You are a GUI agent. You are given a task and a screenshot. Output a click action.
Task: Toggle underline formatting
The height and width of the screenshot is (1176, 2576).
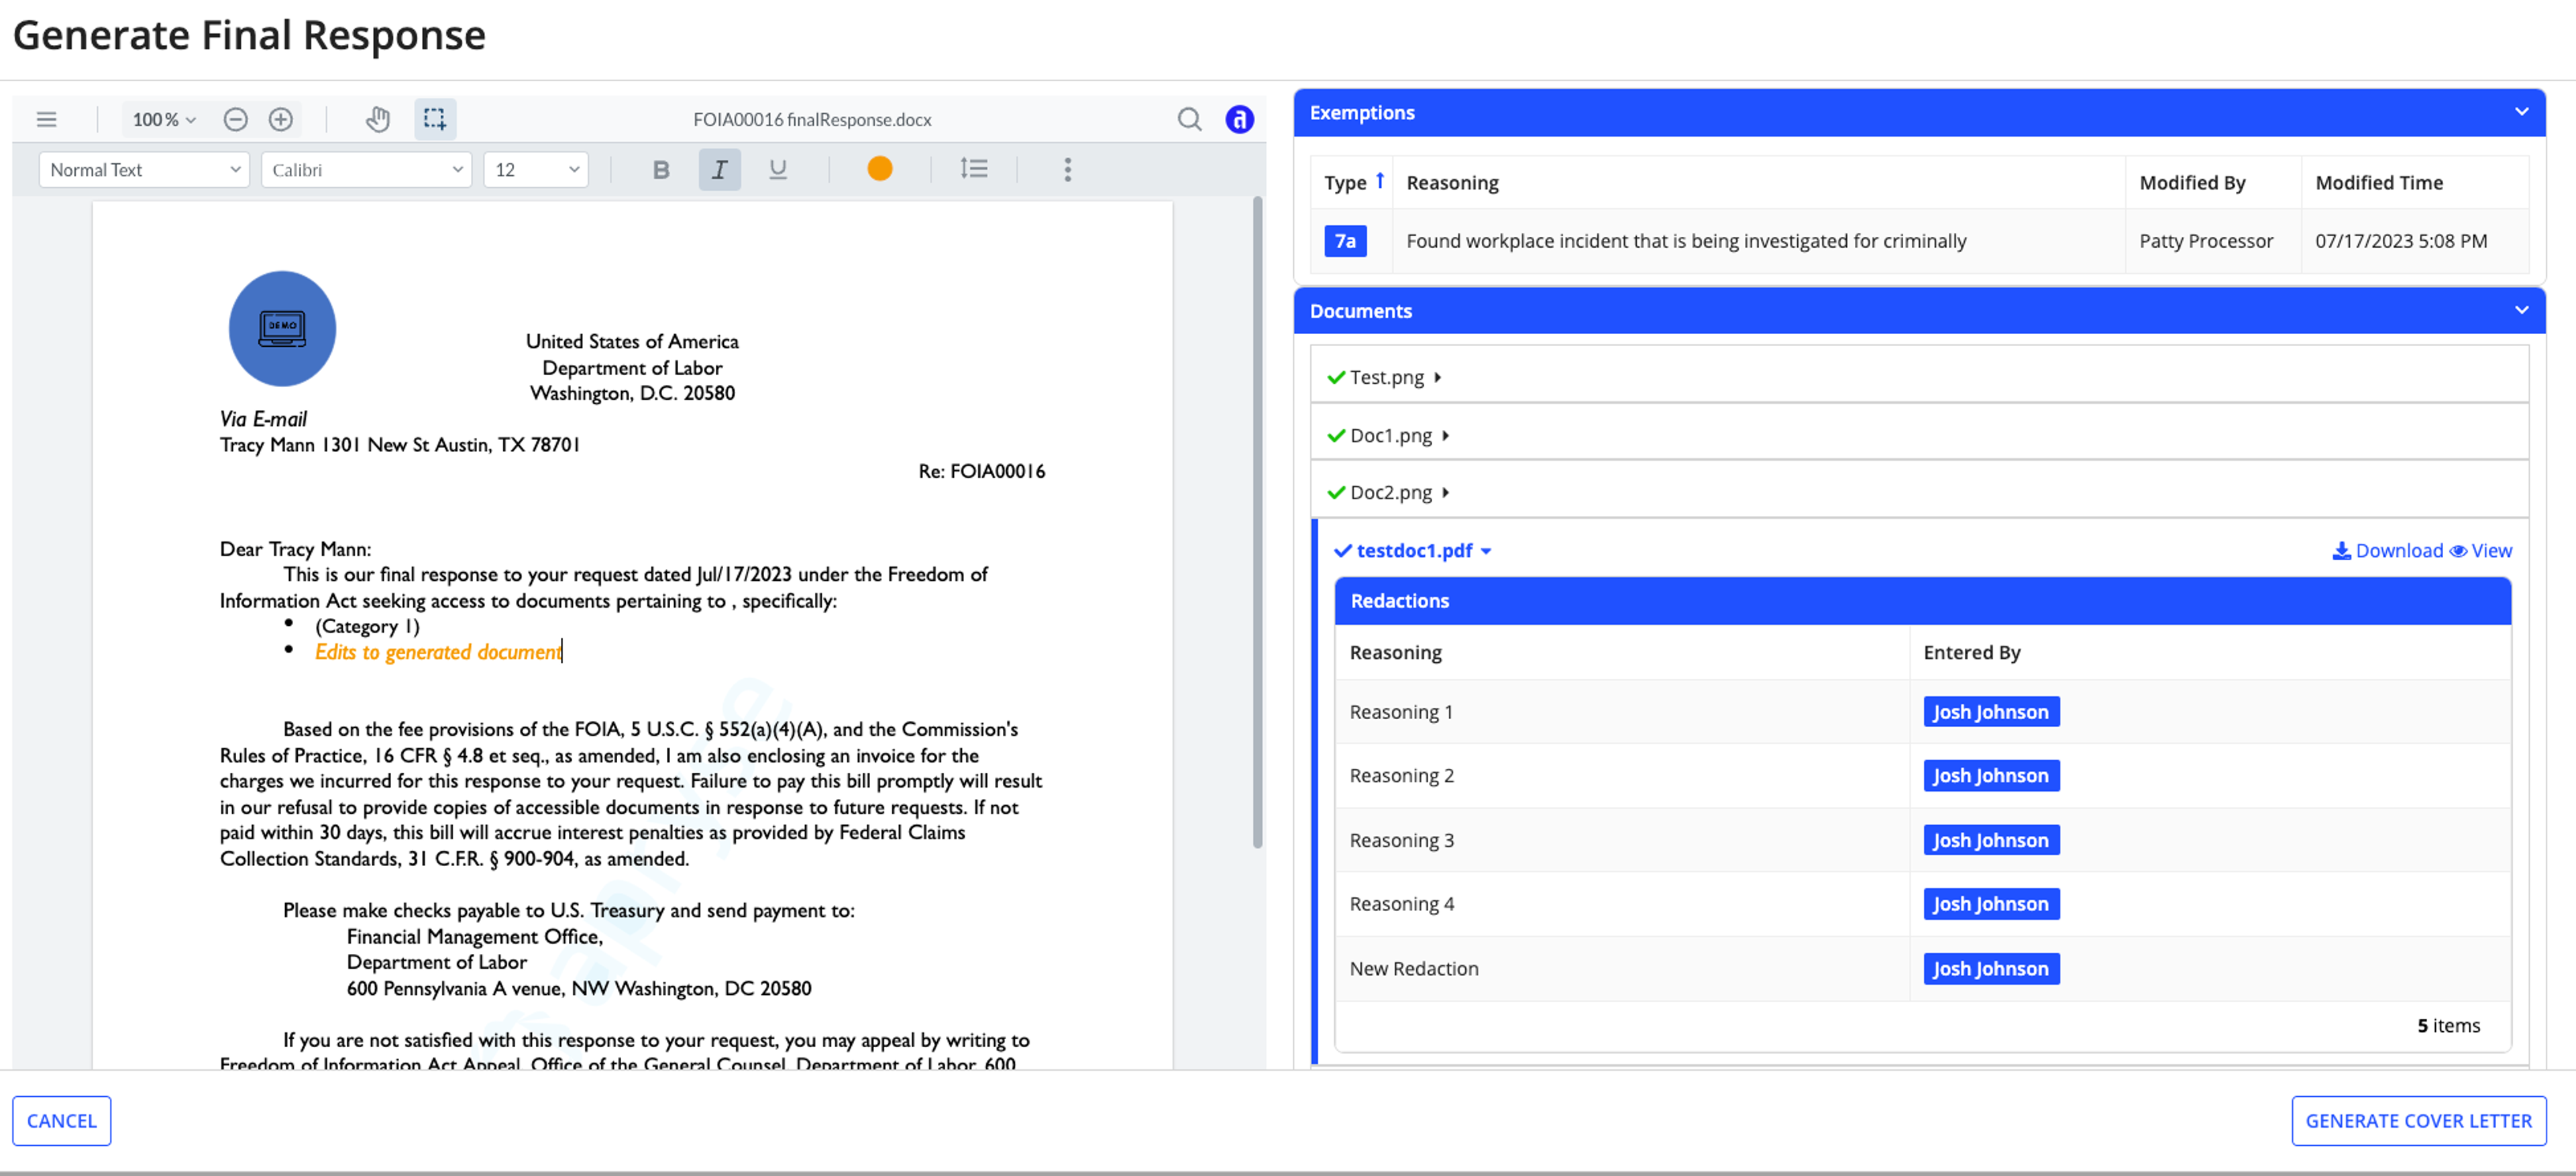778,170
